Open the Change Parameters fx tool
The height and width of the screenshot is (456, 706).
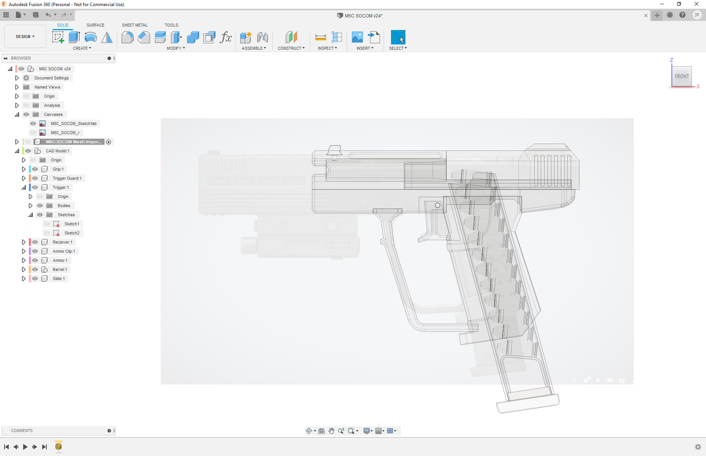point(226,37)
